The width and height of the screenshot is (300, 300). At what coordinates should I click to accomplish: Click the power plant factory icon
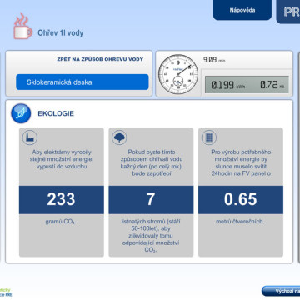click(x=30, y=137)
